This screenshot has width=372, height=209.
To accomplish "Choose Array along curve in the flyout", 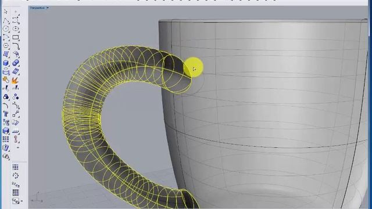I will tap(16, 184).
